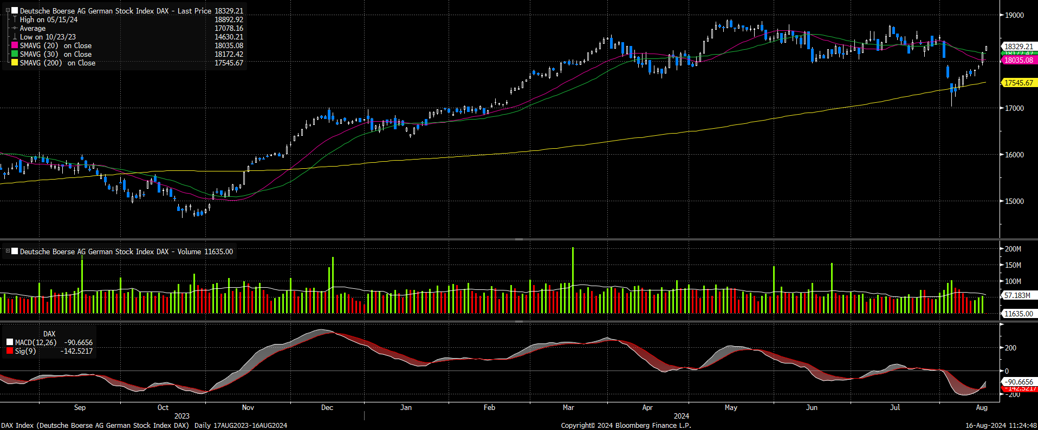Select the 'SMAVG (20) on Close' legend label
Viewport: 1038px width, 430px height.
56,45
